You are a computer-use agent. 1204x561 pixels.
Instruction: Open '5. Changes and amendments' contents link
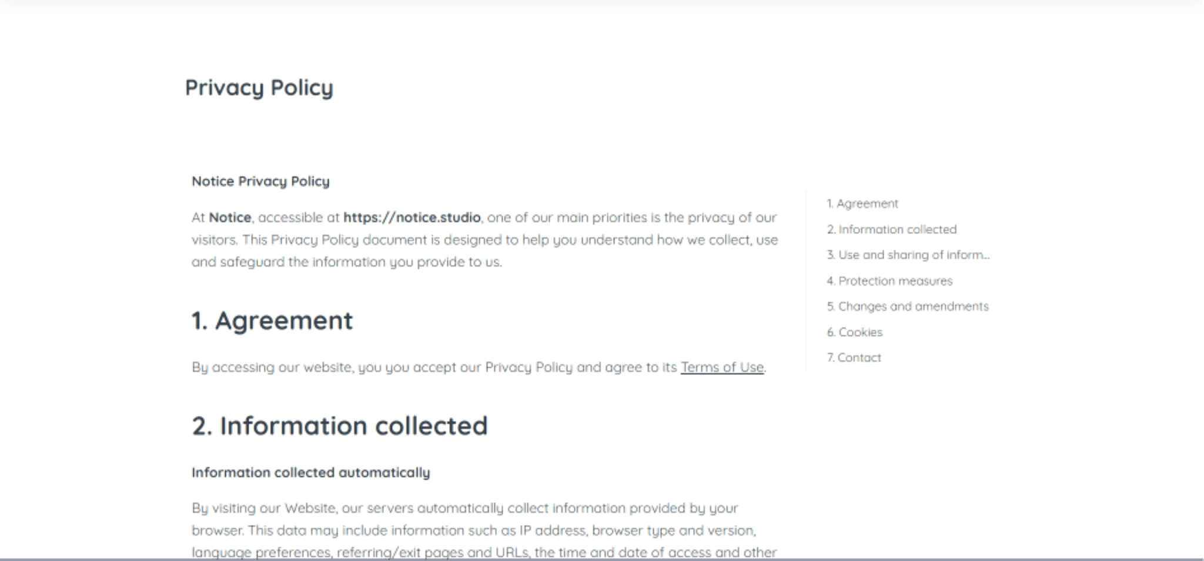point(908,307)
